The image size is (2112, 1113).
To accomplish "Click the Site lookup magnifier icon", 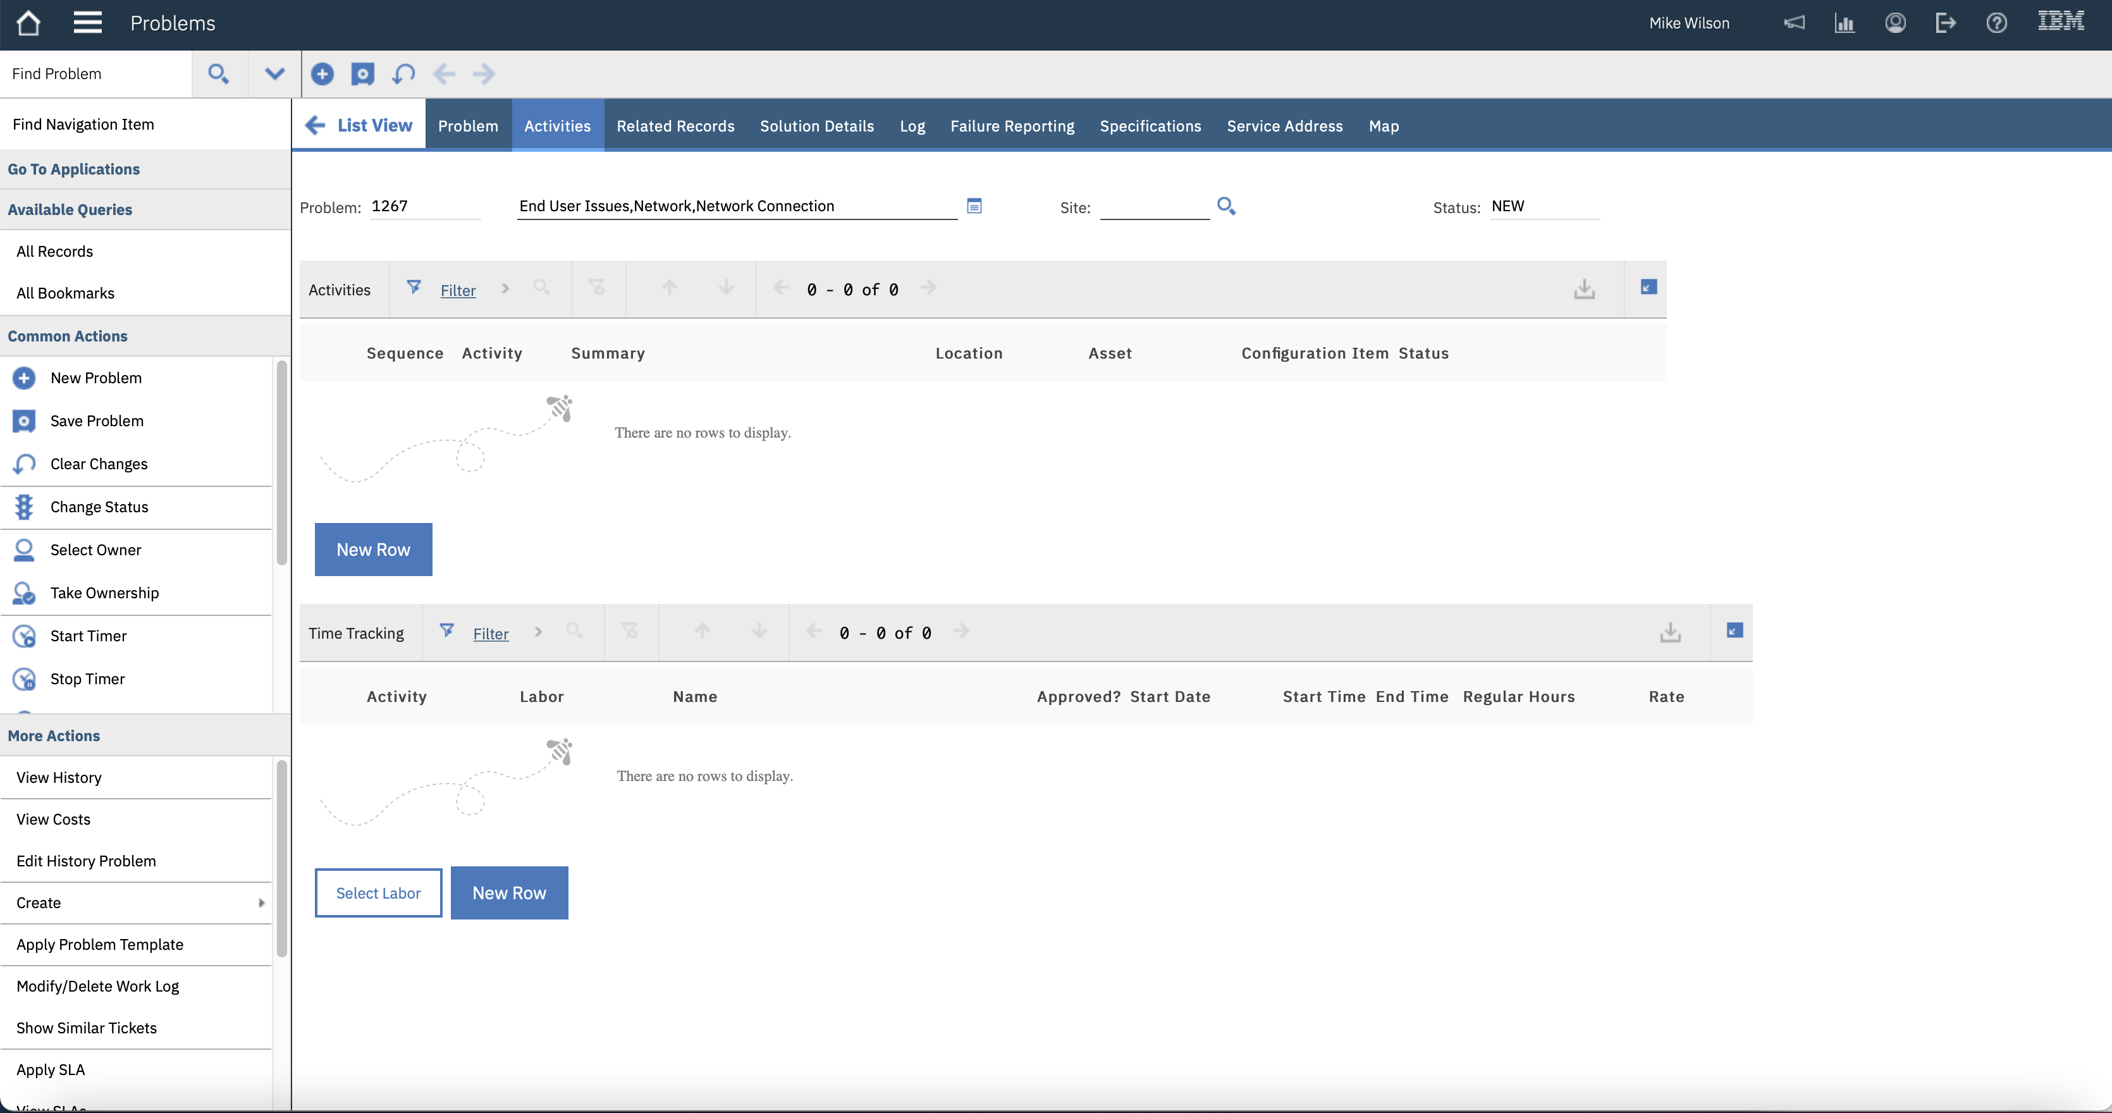I will pos(1225,206).
